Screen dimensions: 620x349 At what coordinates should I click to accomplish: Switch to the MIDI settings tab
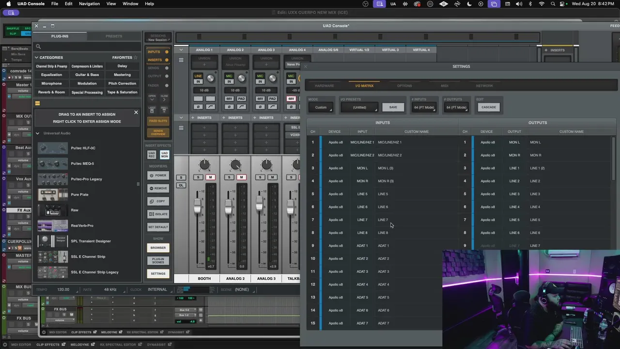pos(444,86)
